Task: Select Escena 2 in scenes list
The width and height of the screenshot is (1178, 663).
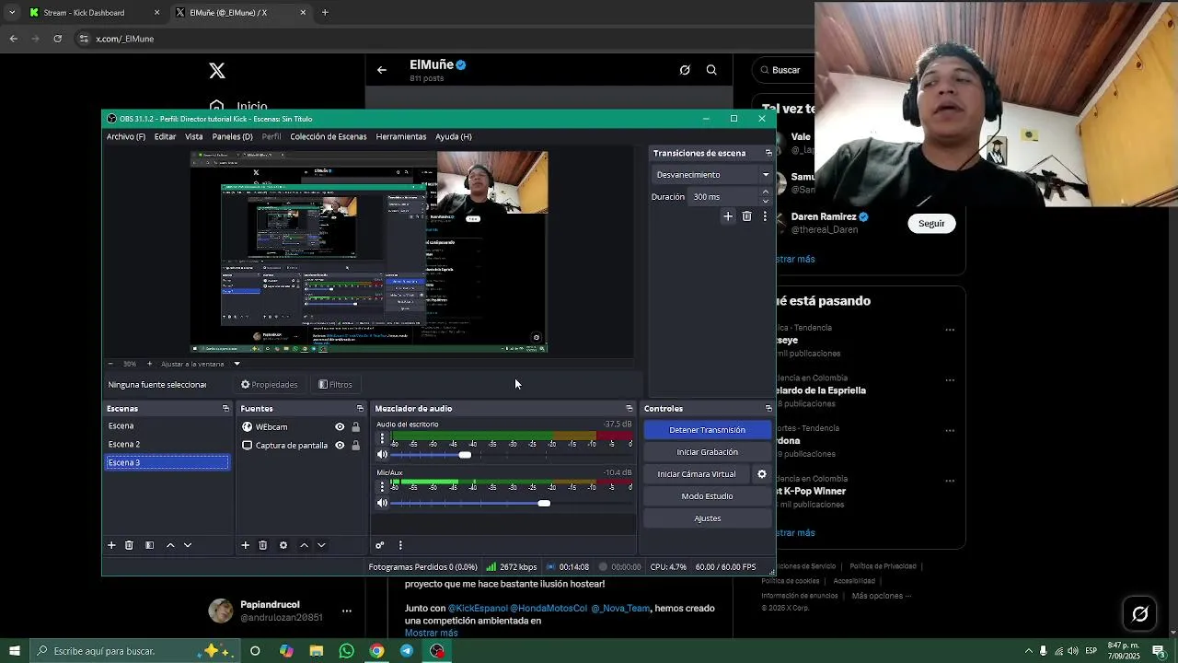Action: (167, 445)
